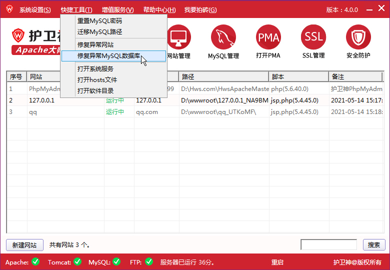390x270 pixels.
Task: Click the Apache green status check icon
Action: [35, 261]
